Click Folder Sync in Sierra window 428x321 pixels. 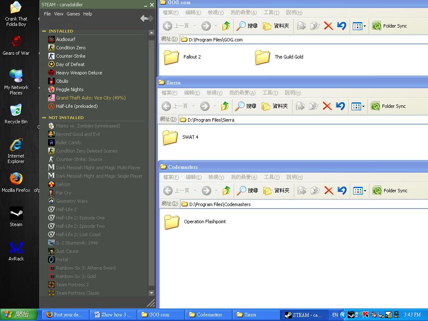388,106
